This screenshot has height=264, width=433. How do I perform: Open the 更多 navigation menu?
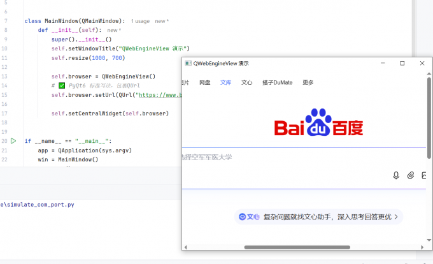tap(308, 82)
